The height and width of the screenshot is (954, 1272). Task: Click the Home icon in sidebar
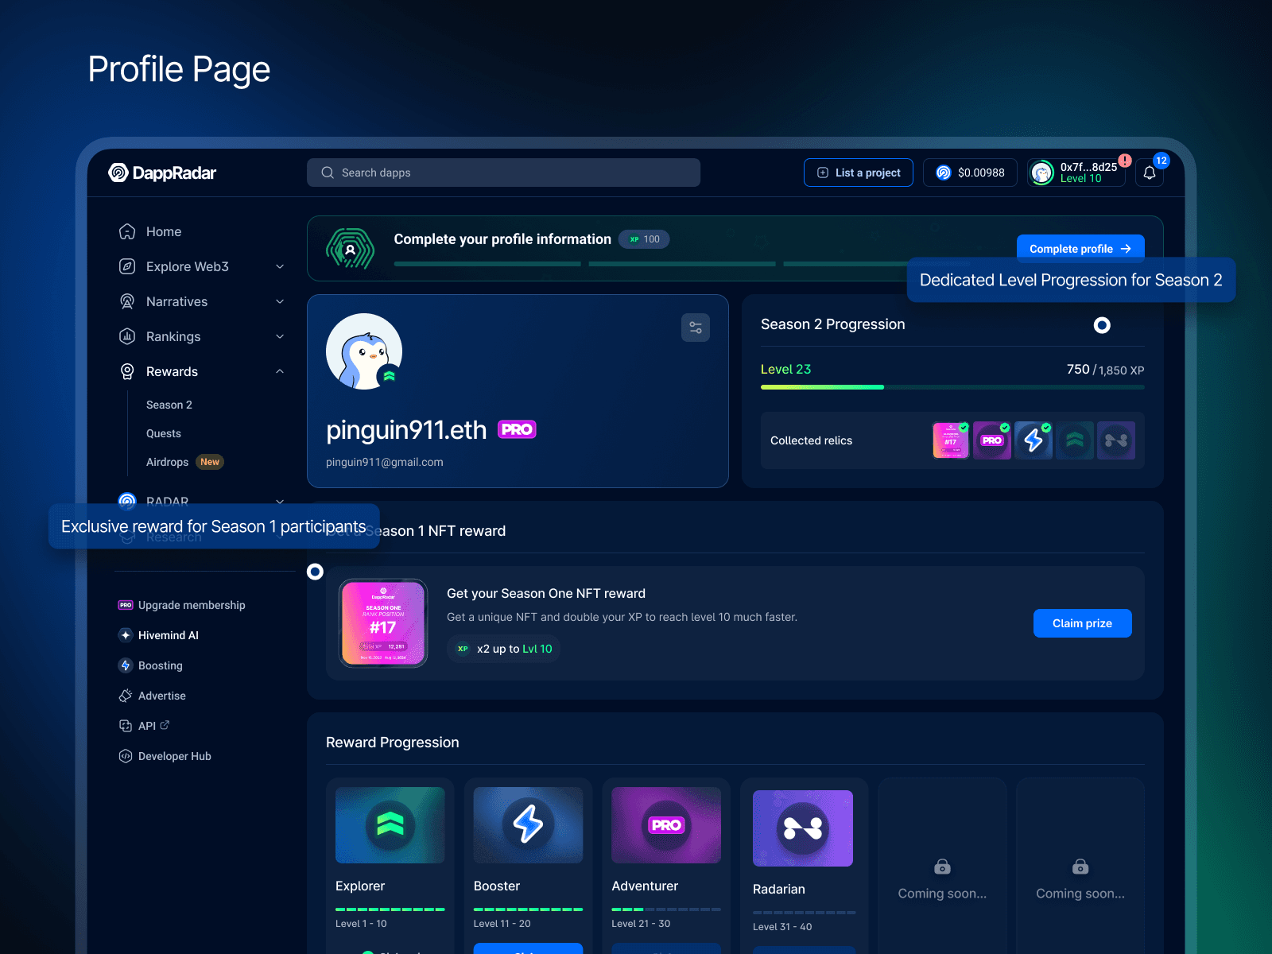[127, 231]
